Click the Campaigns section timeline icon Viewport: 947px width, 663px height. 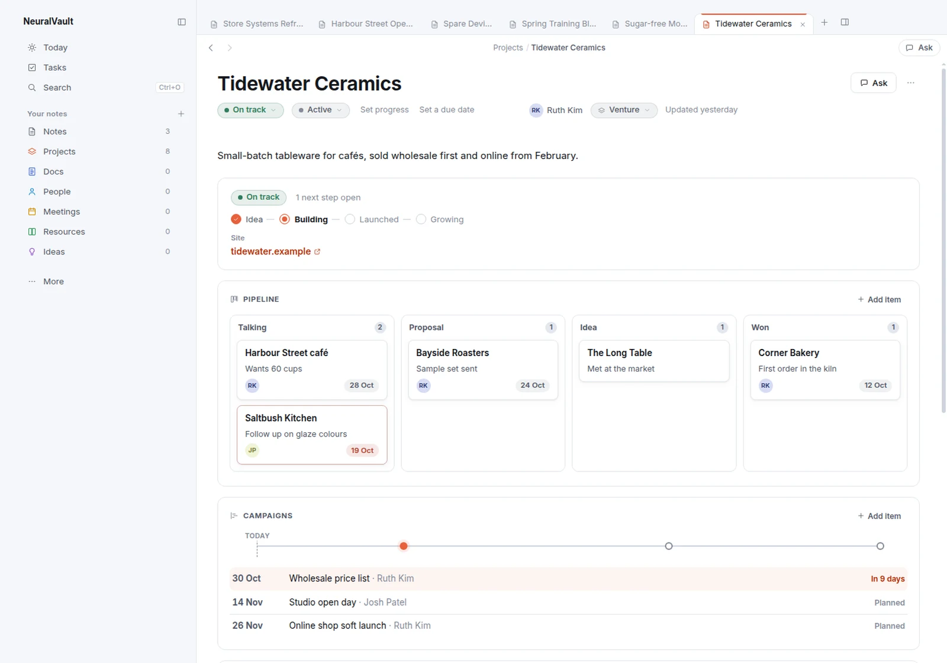pyautogui.click(x=234, y=516)
